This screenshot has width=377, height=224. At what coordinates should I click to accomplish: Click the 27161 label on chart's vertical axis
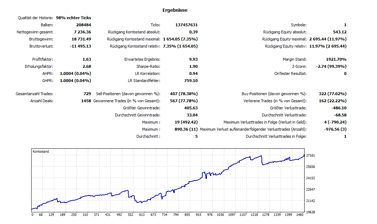pyautogui.click(x=311, y=155)
